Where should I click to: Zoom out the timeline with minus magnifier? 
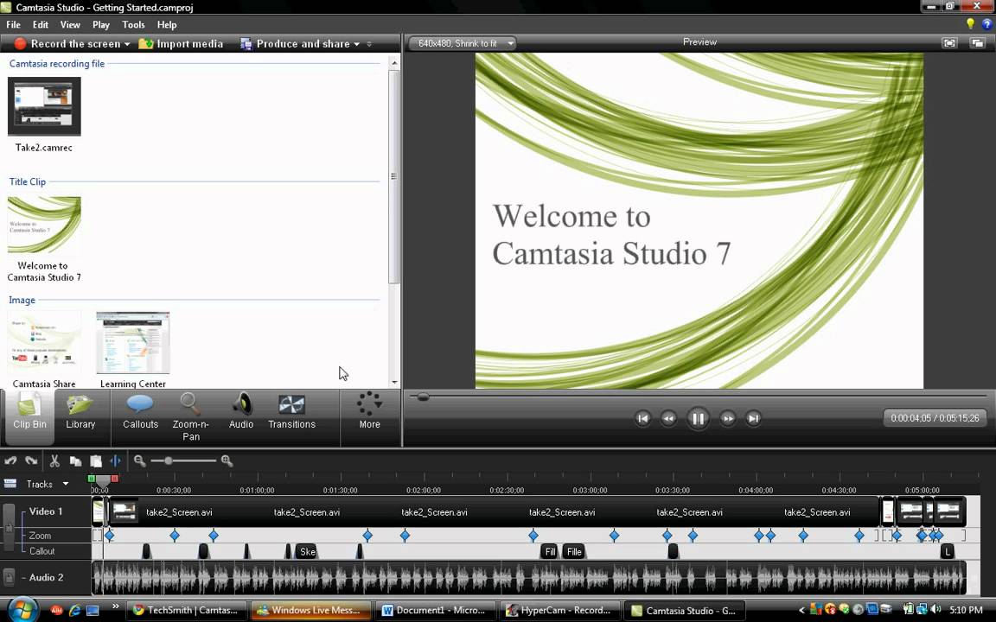(140, 460)
